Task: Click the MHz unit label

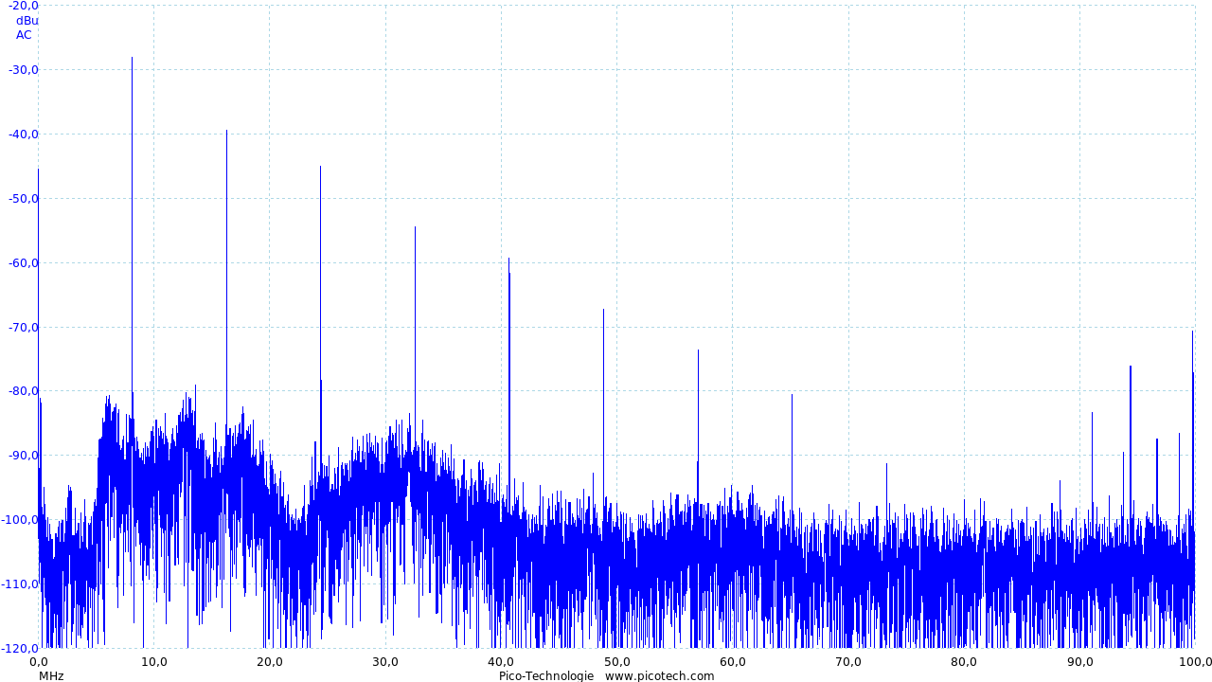Action: click(51, 675)
